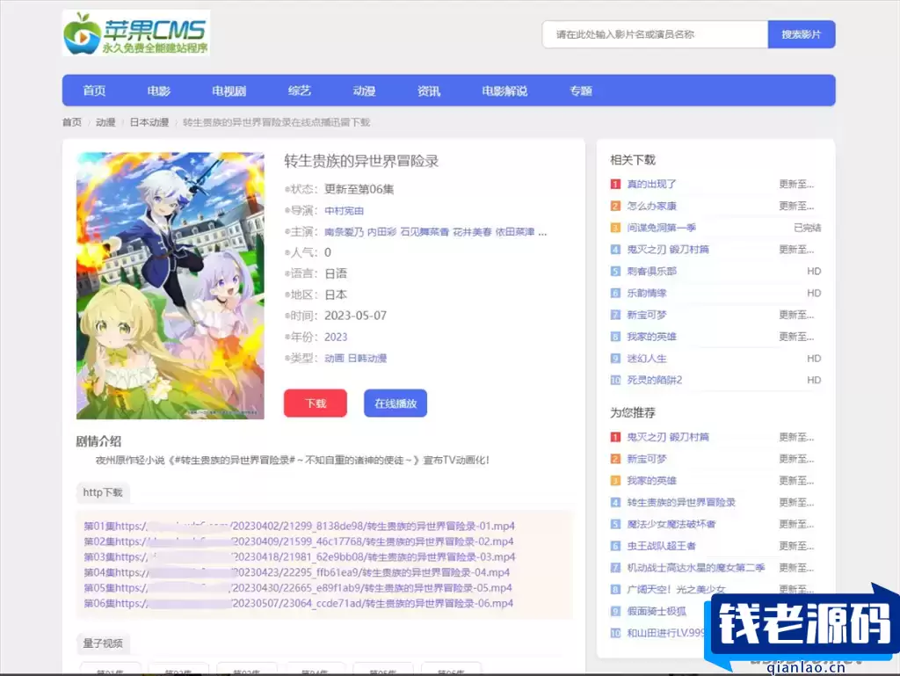Open 鬼灭之刃 锻刀村篇 in 相关下载
The height and width of the screenshot is (676, 900).
click(668, 250)
